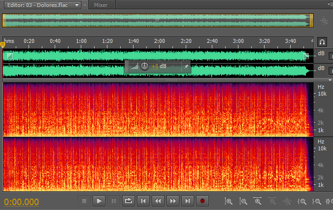Start playback with the Play button
This screenshot has width=333, height=210.
coord(99,201)
